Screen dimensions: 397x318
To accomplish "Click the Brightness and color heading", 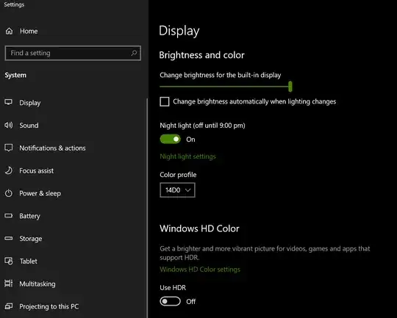I will (x=201, y=55).
